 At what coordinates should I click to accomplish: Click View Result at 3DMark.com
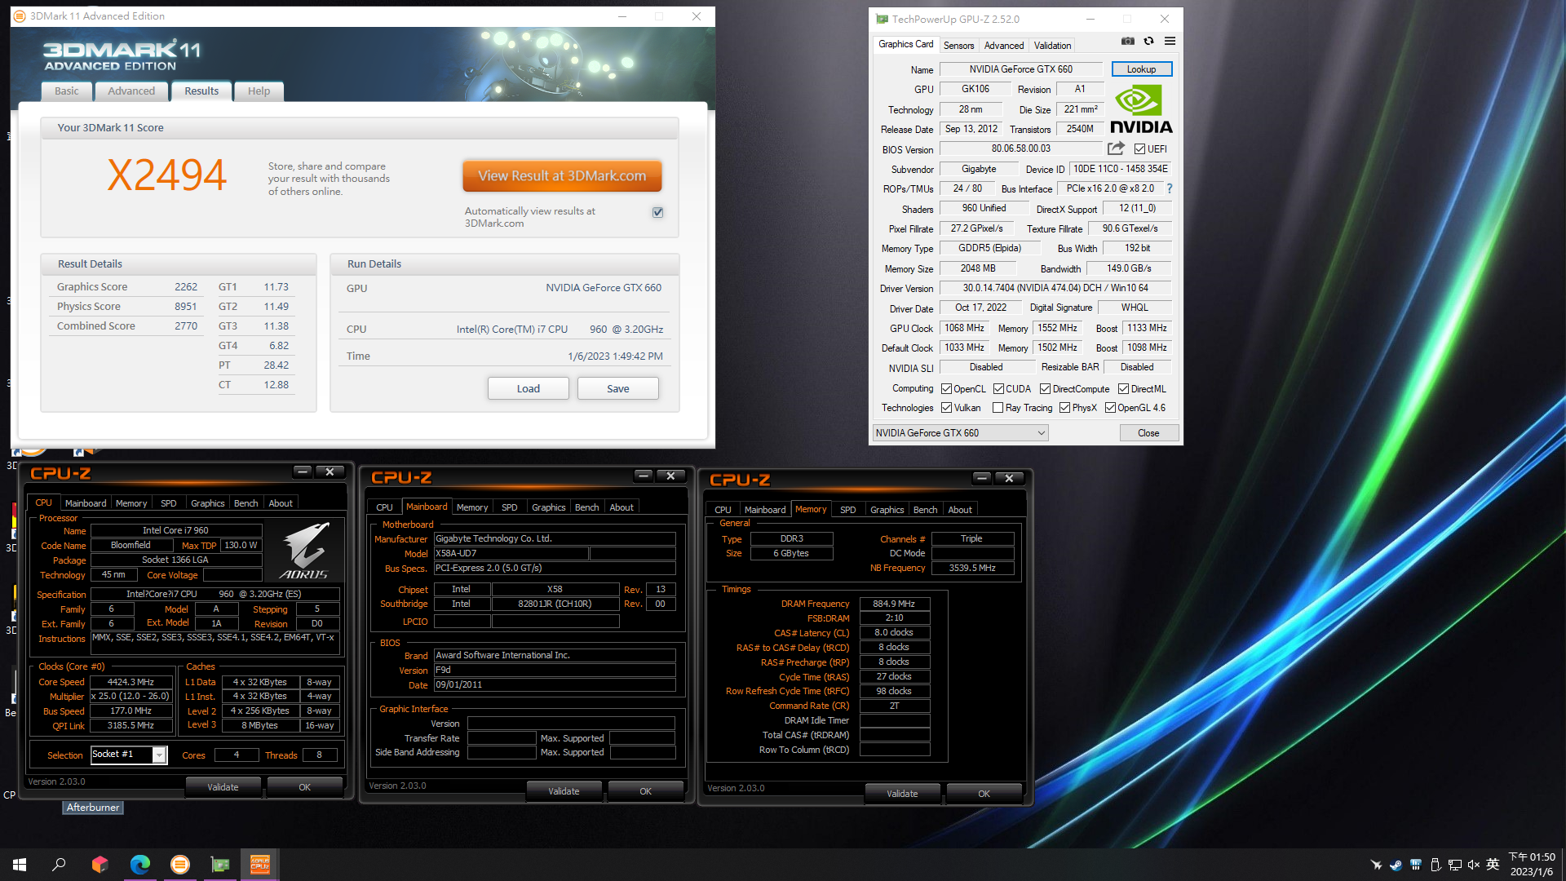(562, 176)
